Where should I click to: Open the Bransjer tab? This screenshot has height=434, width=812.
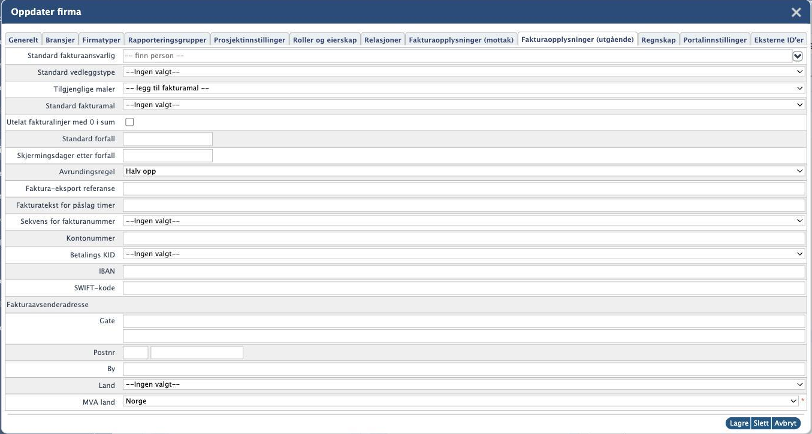point(60,40)
